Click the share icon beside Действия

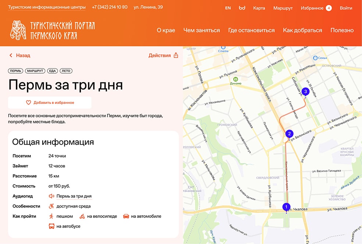[x=176, y=56]
